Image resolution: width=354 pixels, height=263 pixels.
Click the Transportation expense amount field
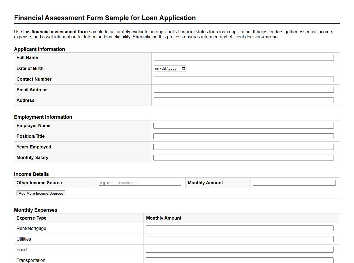coord(239,260)
